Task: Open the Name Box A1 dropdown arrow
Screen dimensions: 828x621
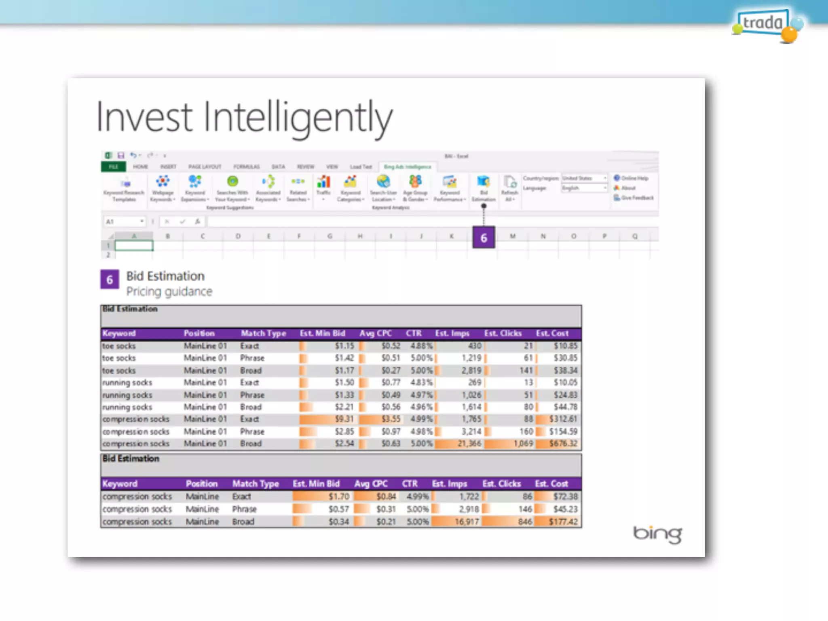Action: [x=142, y=221]
